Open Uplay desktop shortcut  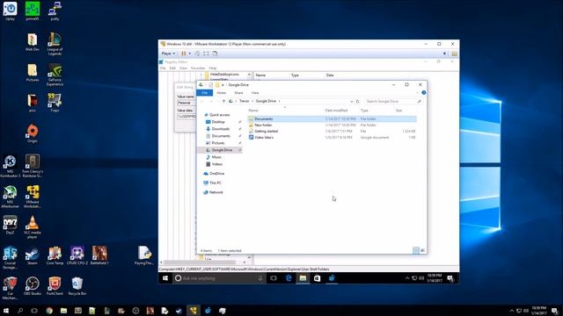[x=10, y=11]
